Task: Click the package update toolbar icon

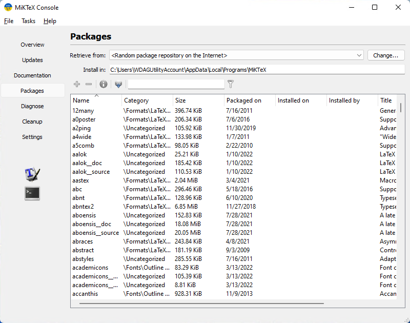Action: pos(118,84)
